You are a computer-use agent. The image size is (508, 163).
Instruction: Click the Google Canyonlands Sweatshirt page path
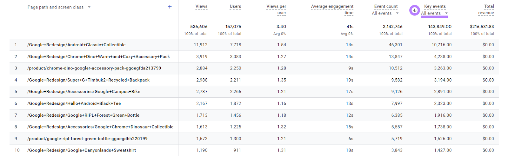(x=82, y=150)
